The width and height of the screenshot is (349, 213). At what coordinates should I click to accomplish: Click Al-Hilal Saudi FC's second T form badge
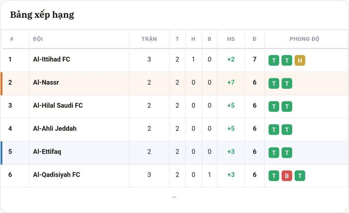click(287, 107)
